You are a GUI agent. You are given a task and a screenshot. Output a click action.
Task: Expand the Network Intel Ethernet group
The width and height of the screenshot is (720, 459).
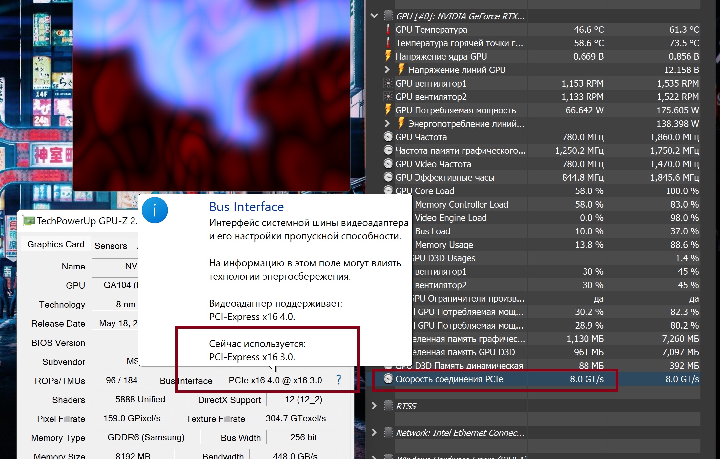[x=374, y=433]
